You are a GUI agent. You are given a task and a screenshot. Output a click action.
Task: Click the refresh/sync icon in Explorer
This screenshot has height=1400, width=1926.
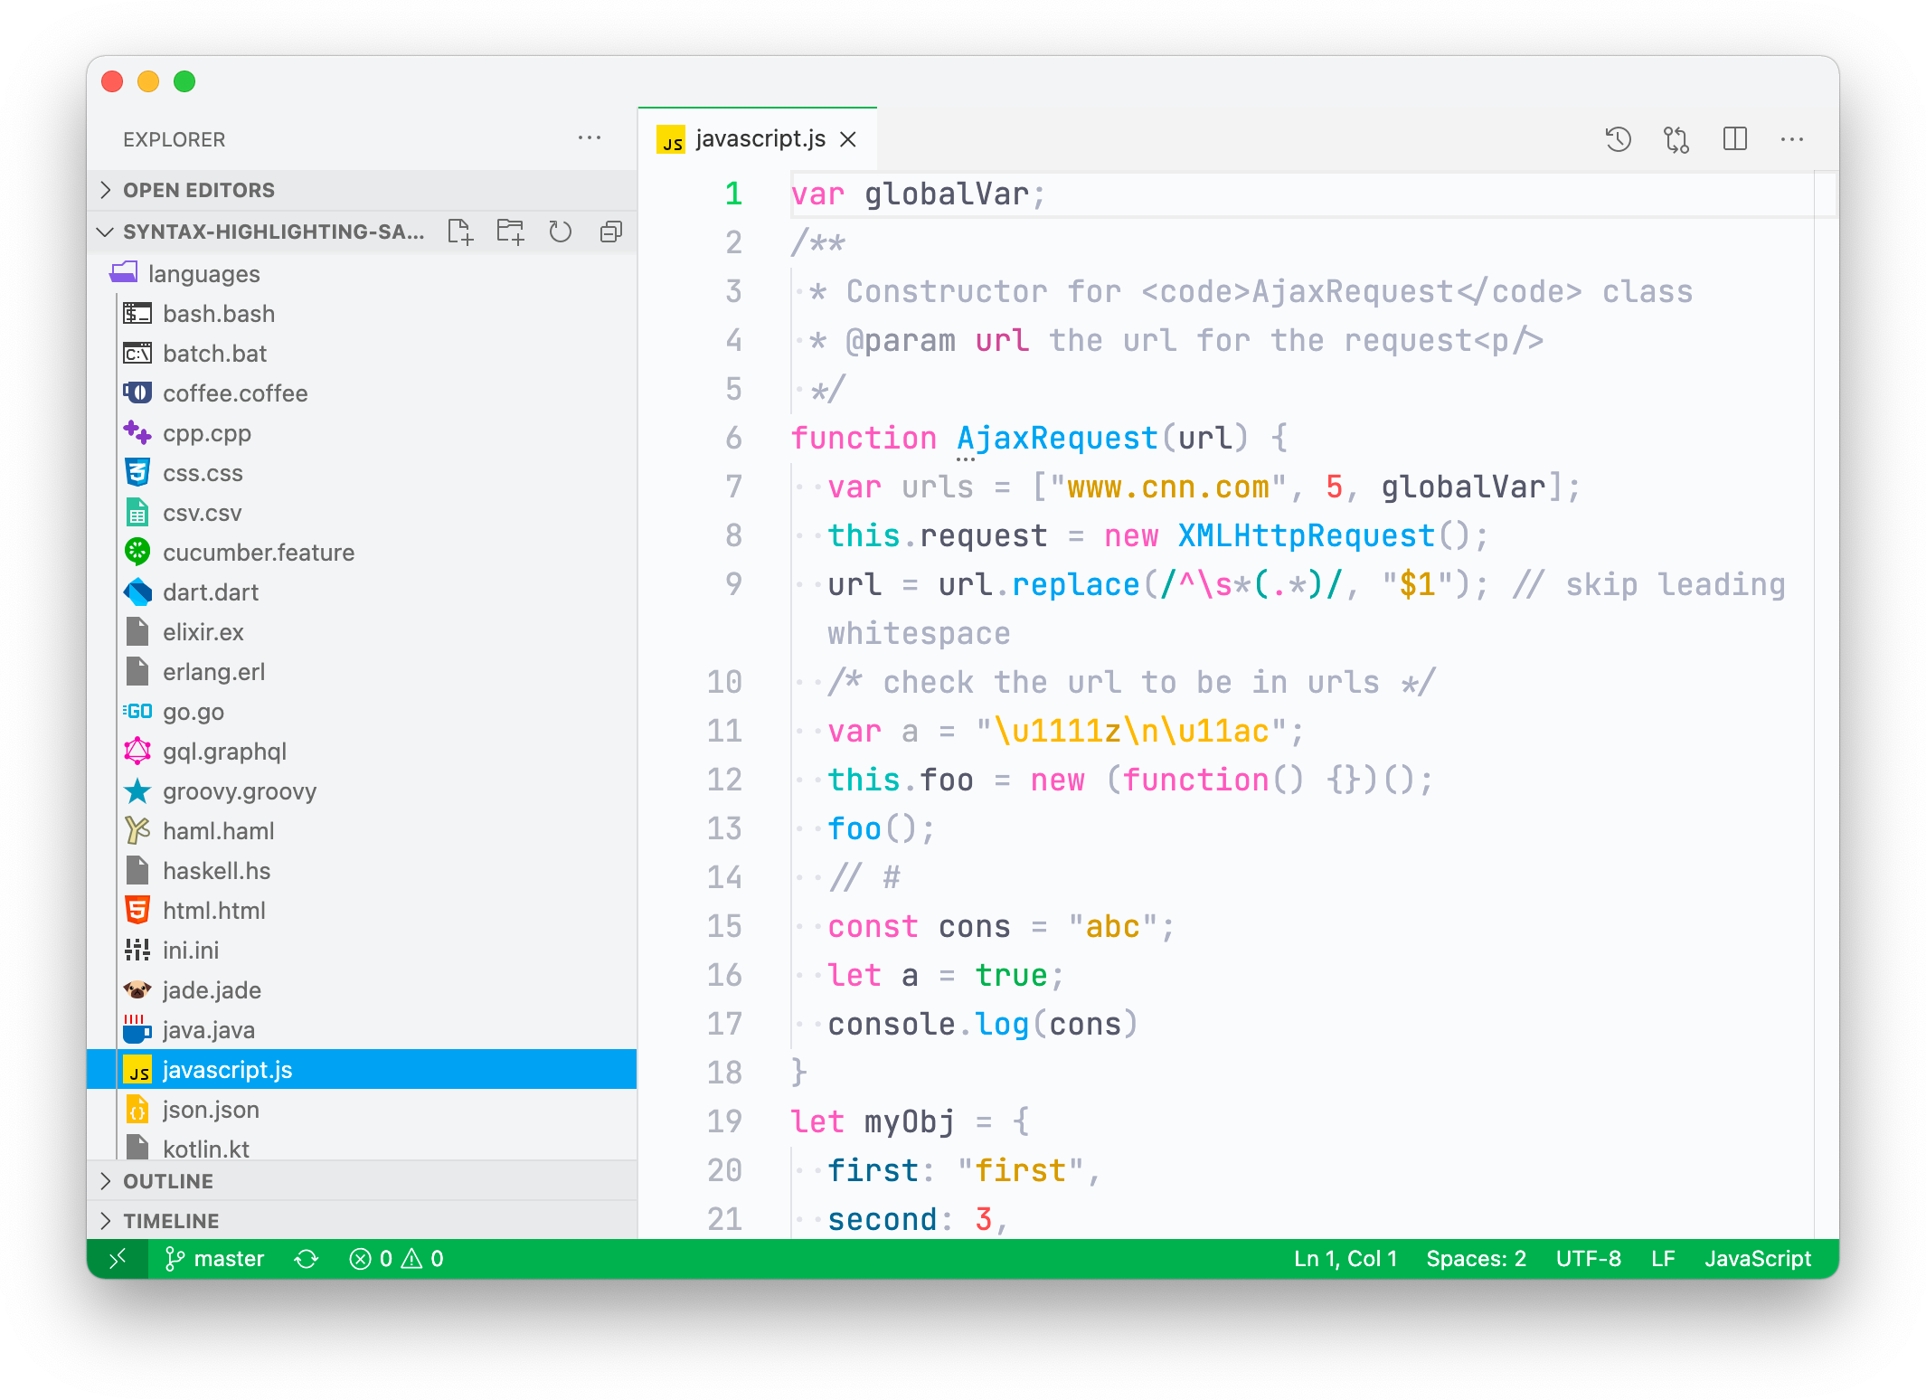coord(561,233)
